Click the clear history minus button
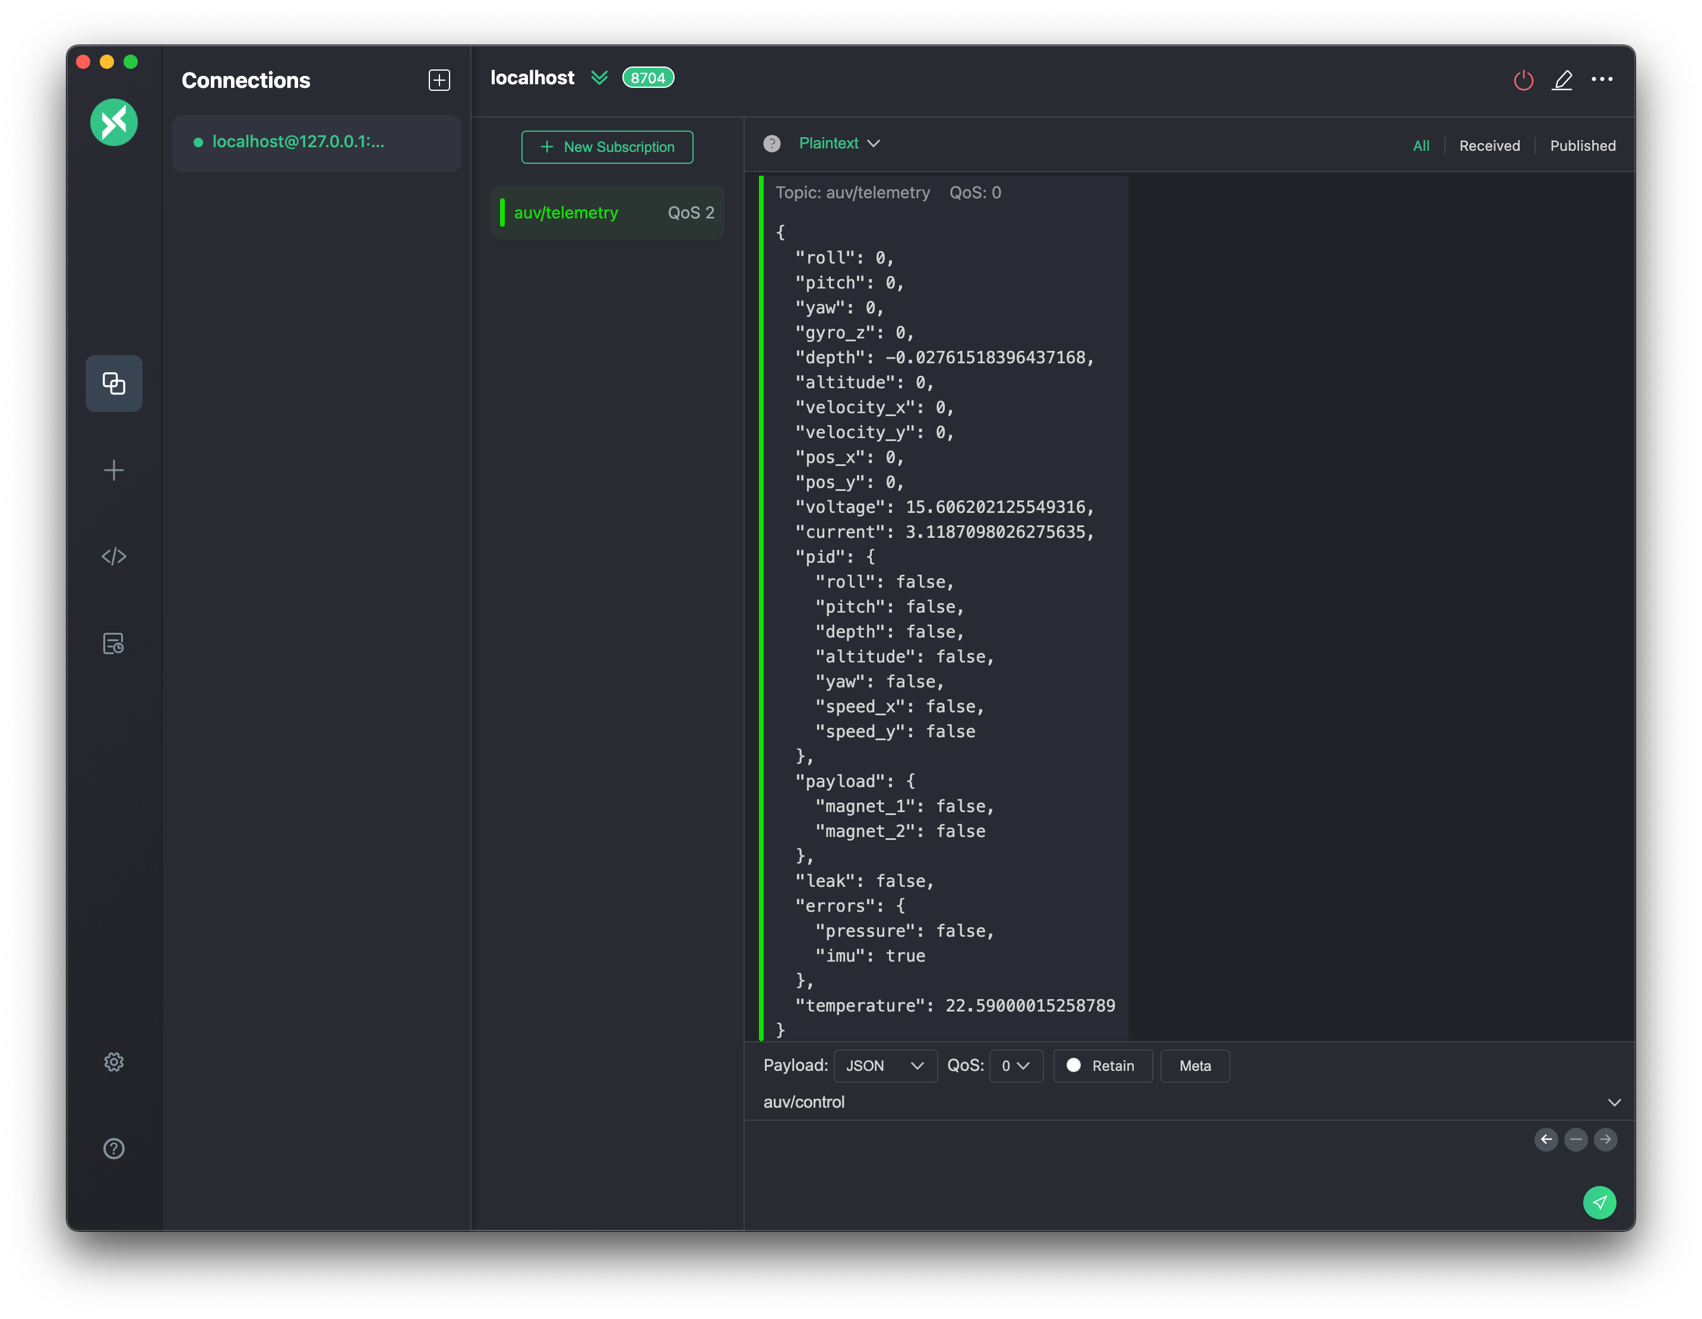The width and height of the screenshot is (1702, 1319). tap(1575, 1139)
